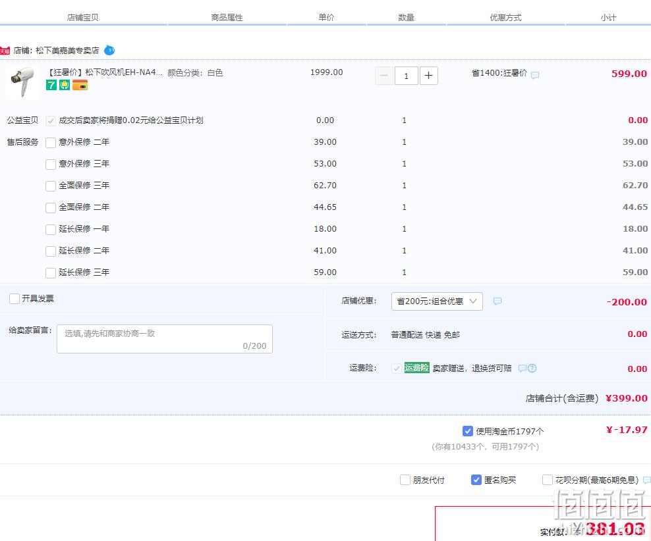Uncheck 使用淘金币1797个 checkbox

[467, 431]
